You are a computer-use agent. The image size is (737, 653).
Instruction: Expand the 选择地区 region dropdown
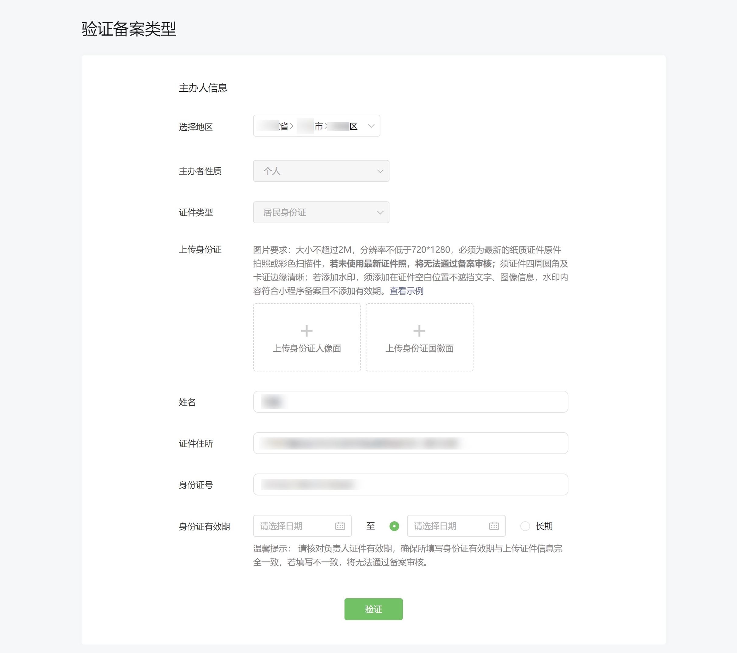point(317,126)
